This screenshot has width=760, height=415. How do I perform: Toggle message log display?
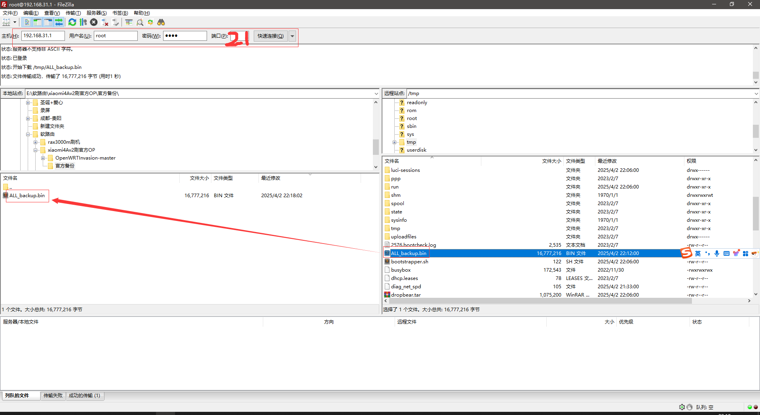[27, 22]
